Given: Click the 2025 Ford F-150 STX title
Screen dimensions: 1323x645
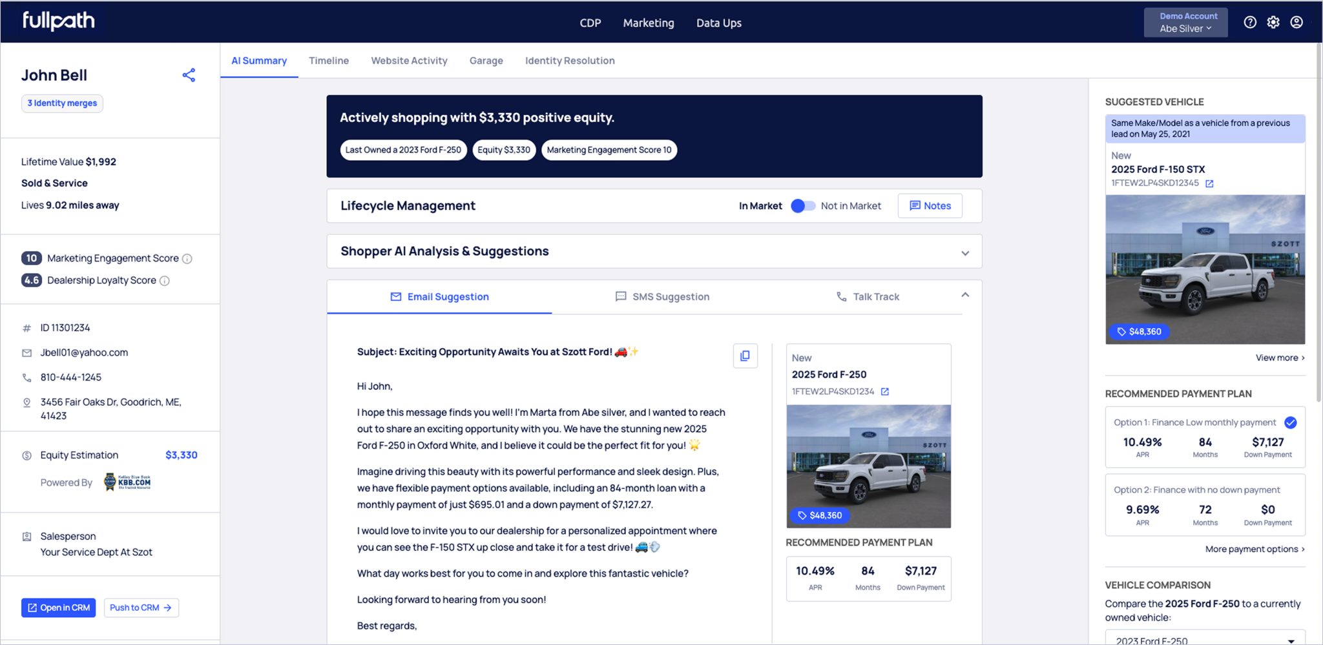Looking at the screenshot, I should pyautogui.click(x=1158, y=170).
